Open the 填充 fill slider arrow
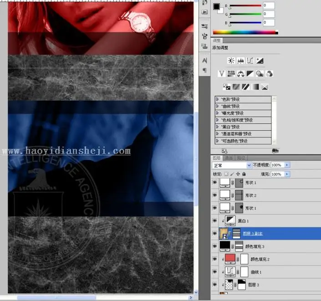 (287, 174)
